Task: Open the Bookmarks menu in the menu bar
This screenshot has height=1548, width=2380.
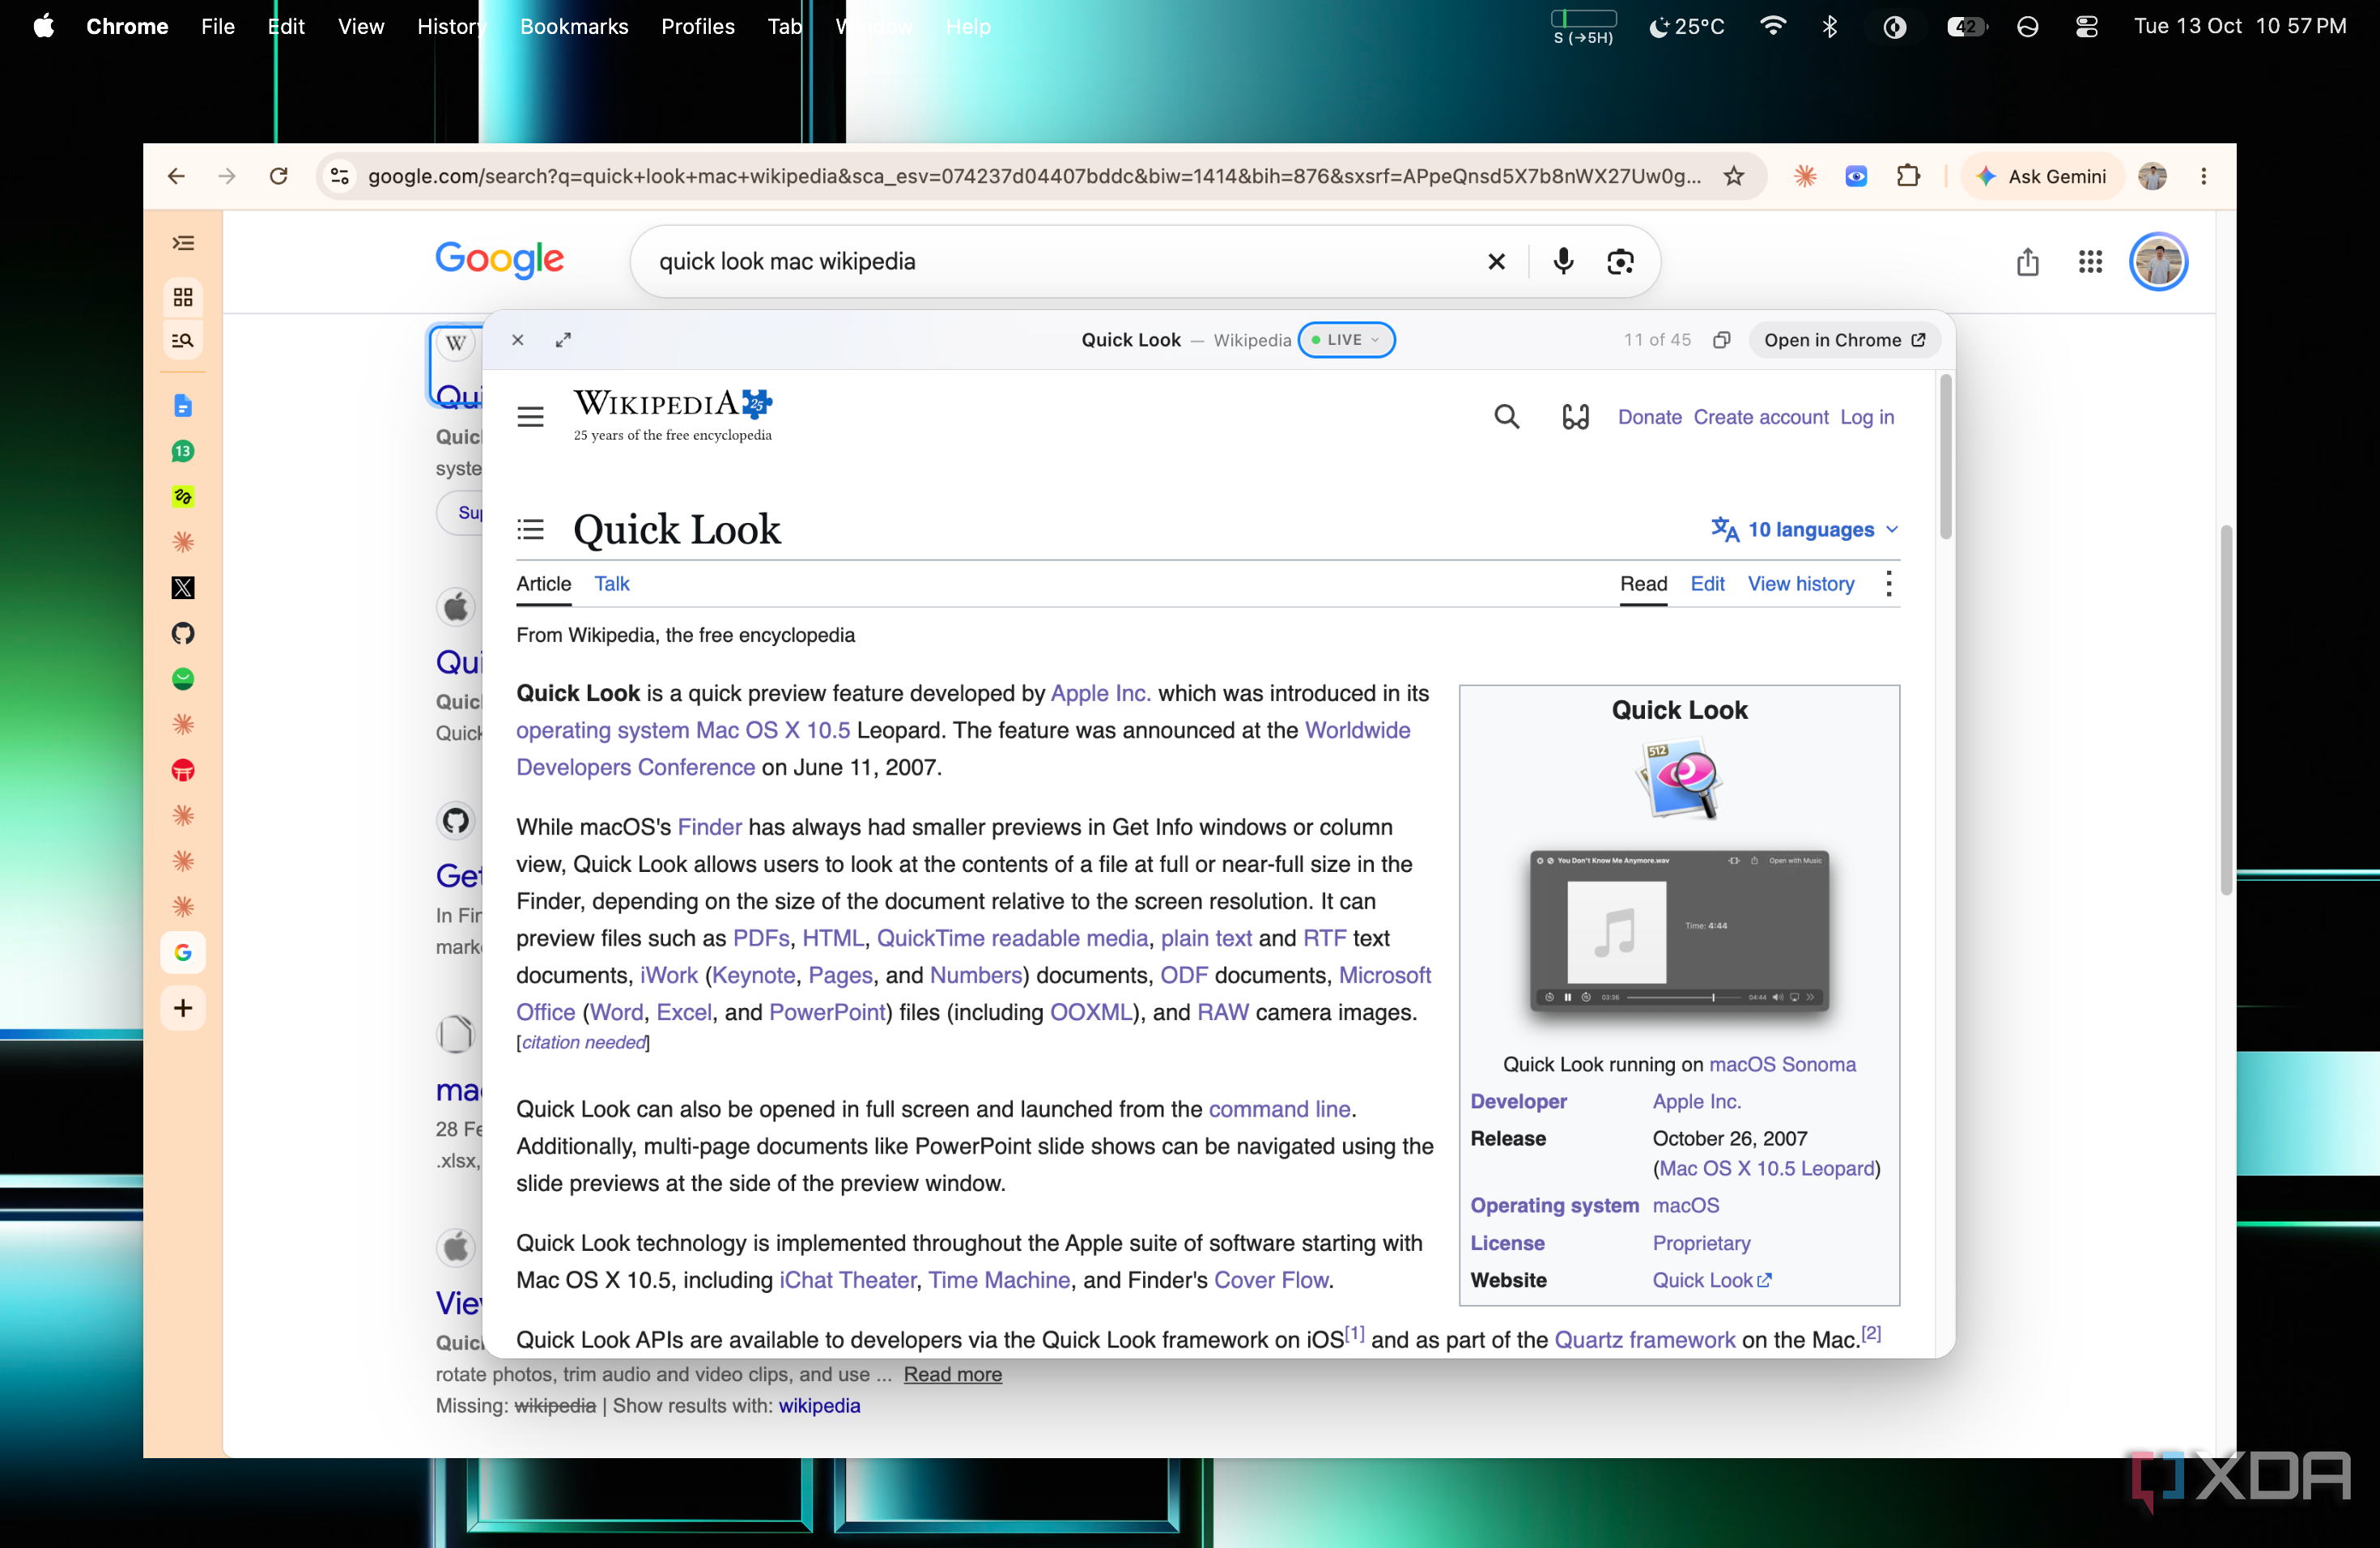Action: pos(574,27)
